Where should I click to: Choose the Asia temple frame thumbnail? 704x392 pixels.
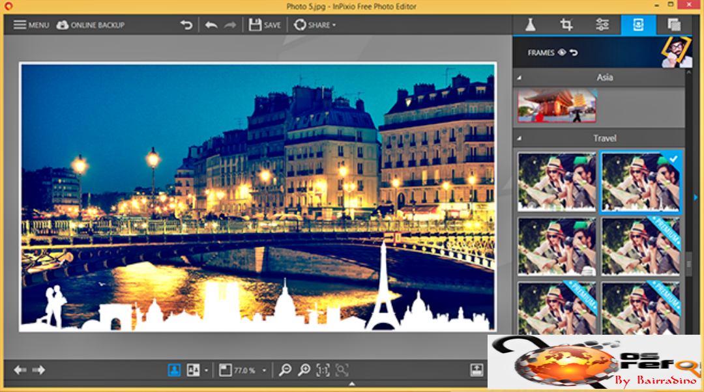[557, 105]
